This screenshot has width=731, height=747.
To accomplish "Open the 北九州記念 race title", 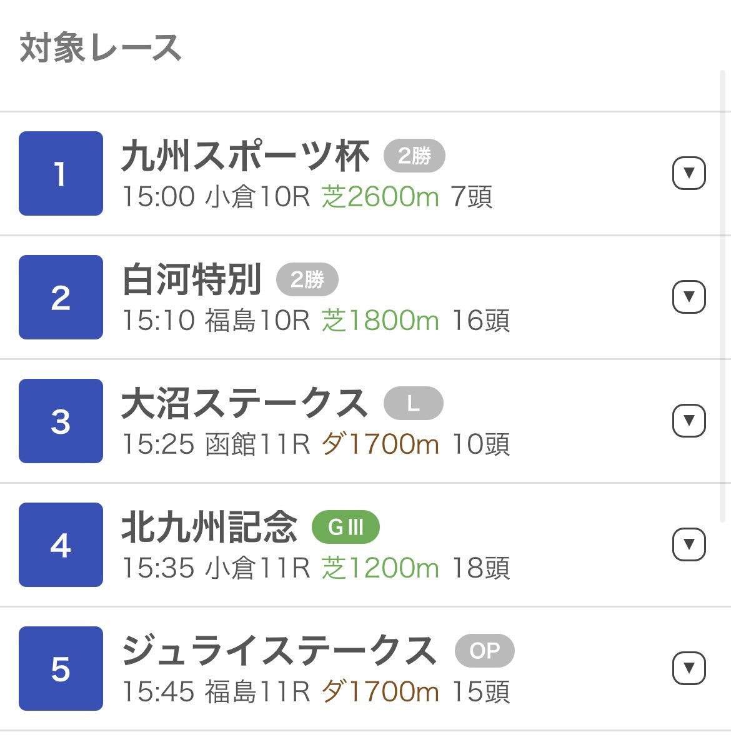I will [x=209, y=527].
